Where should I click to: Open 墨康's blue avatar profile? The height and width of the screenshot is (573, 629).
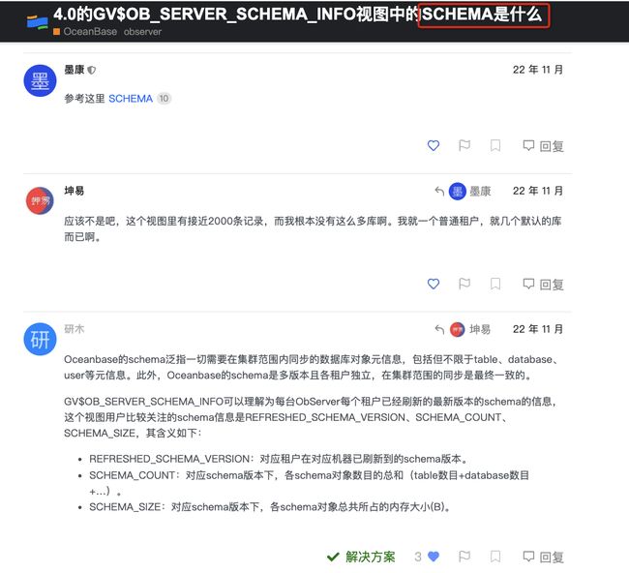[40, 80]
